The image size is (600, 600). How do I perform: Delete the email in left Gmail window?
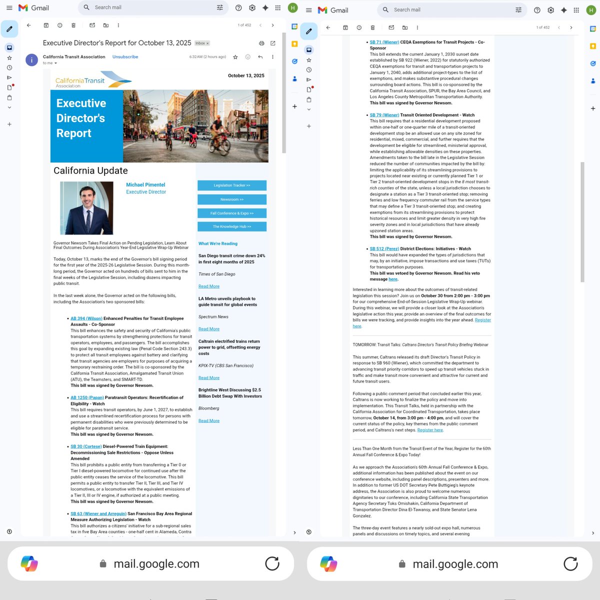[73, 25]
